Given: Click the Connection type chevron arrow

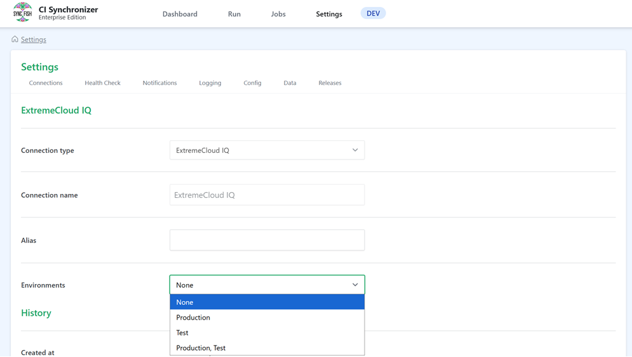Looking at the screenshot, I should coord(355,150).
